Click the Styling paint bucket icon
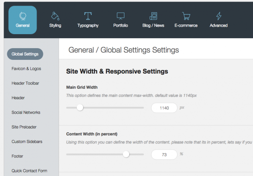This screenshot has height=176, width=253. pos(55,16)
